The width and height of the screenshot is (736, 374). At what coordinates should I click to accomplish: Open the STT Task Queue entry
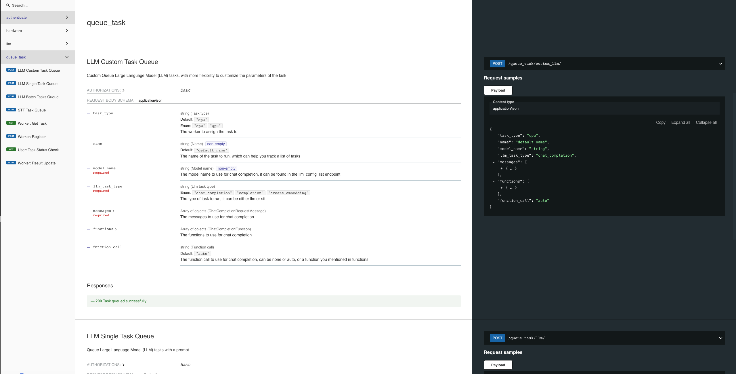pyautogui.click(x=32, y=110)
